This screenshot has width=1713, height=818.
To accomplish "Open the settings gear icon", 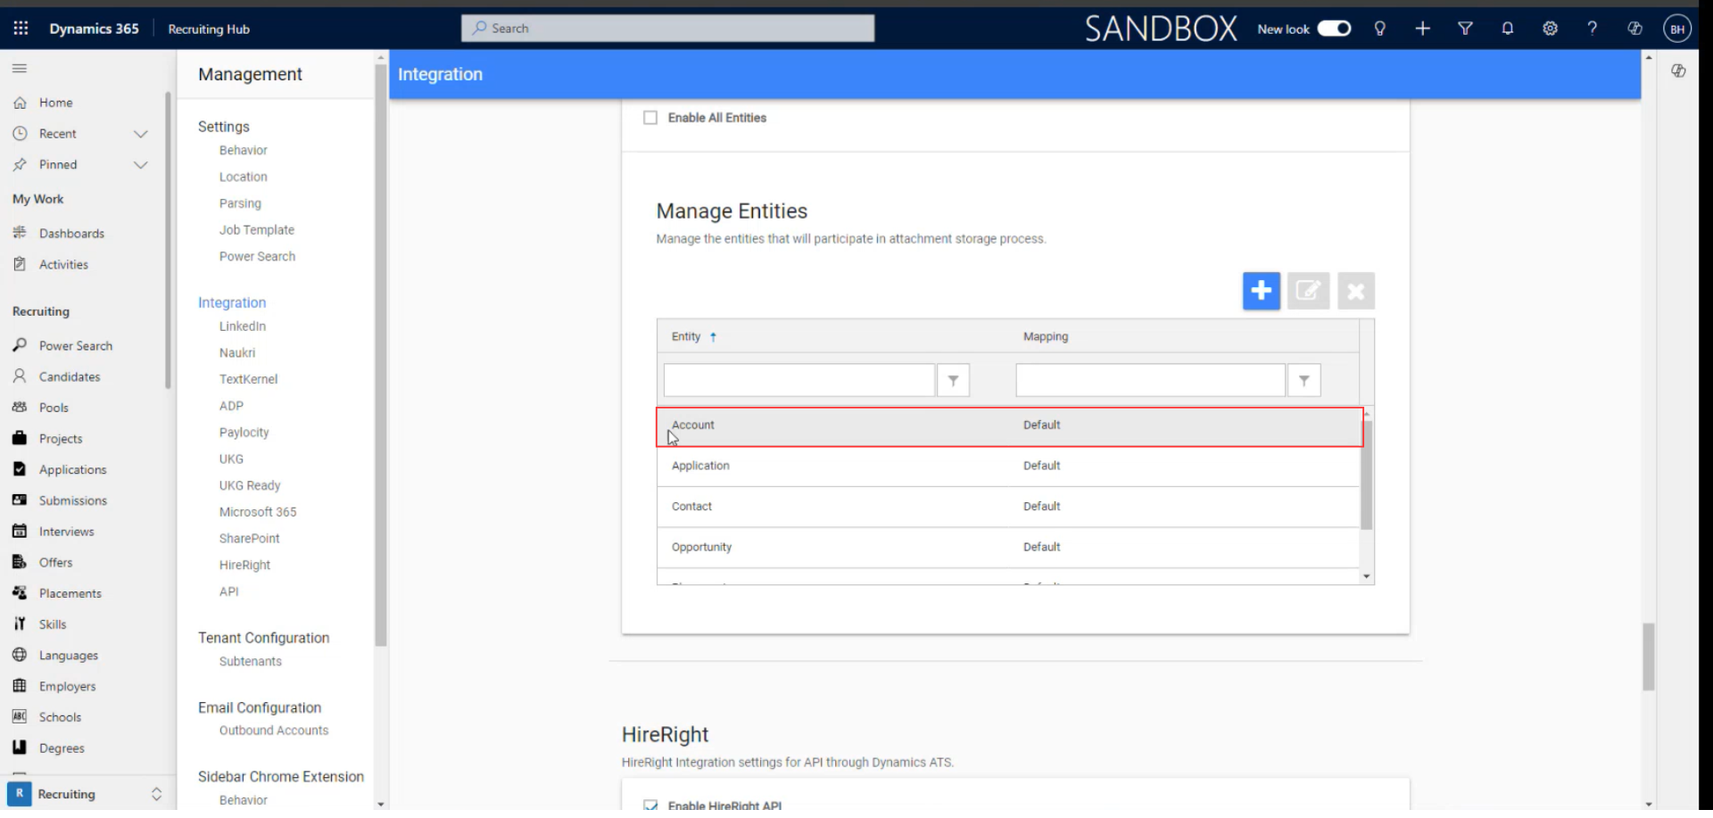I will click(x=1550, y=29).
